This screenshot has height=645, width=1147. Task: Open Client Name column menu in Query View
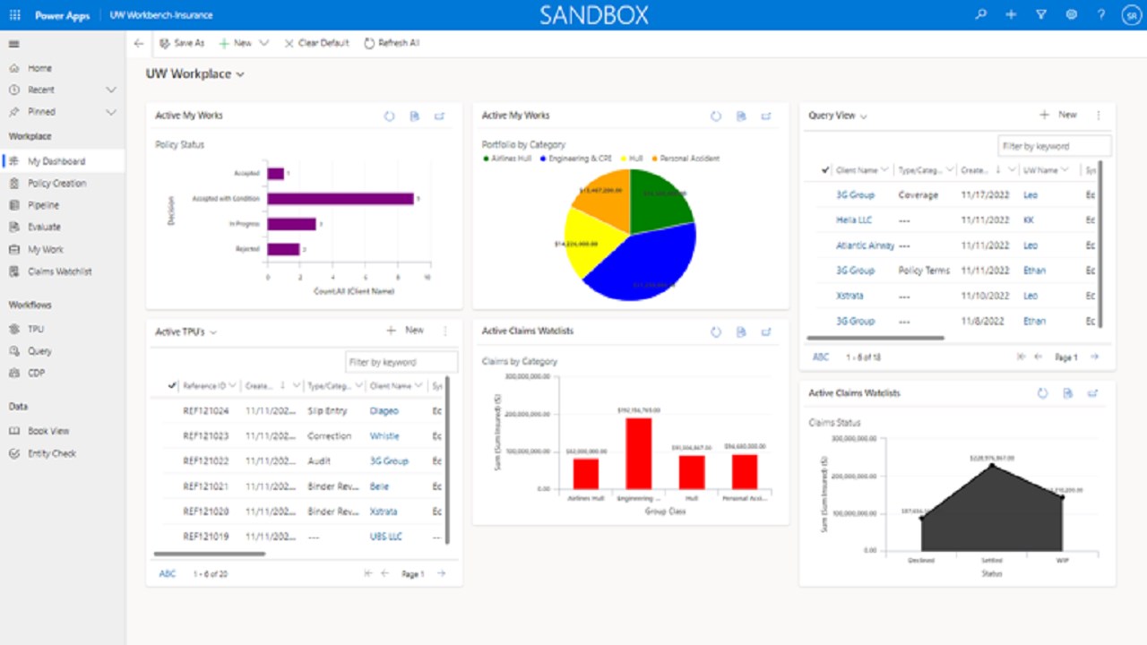click(884, 169)
